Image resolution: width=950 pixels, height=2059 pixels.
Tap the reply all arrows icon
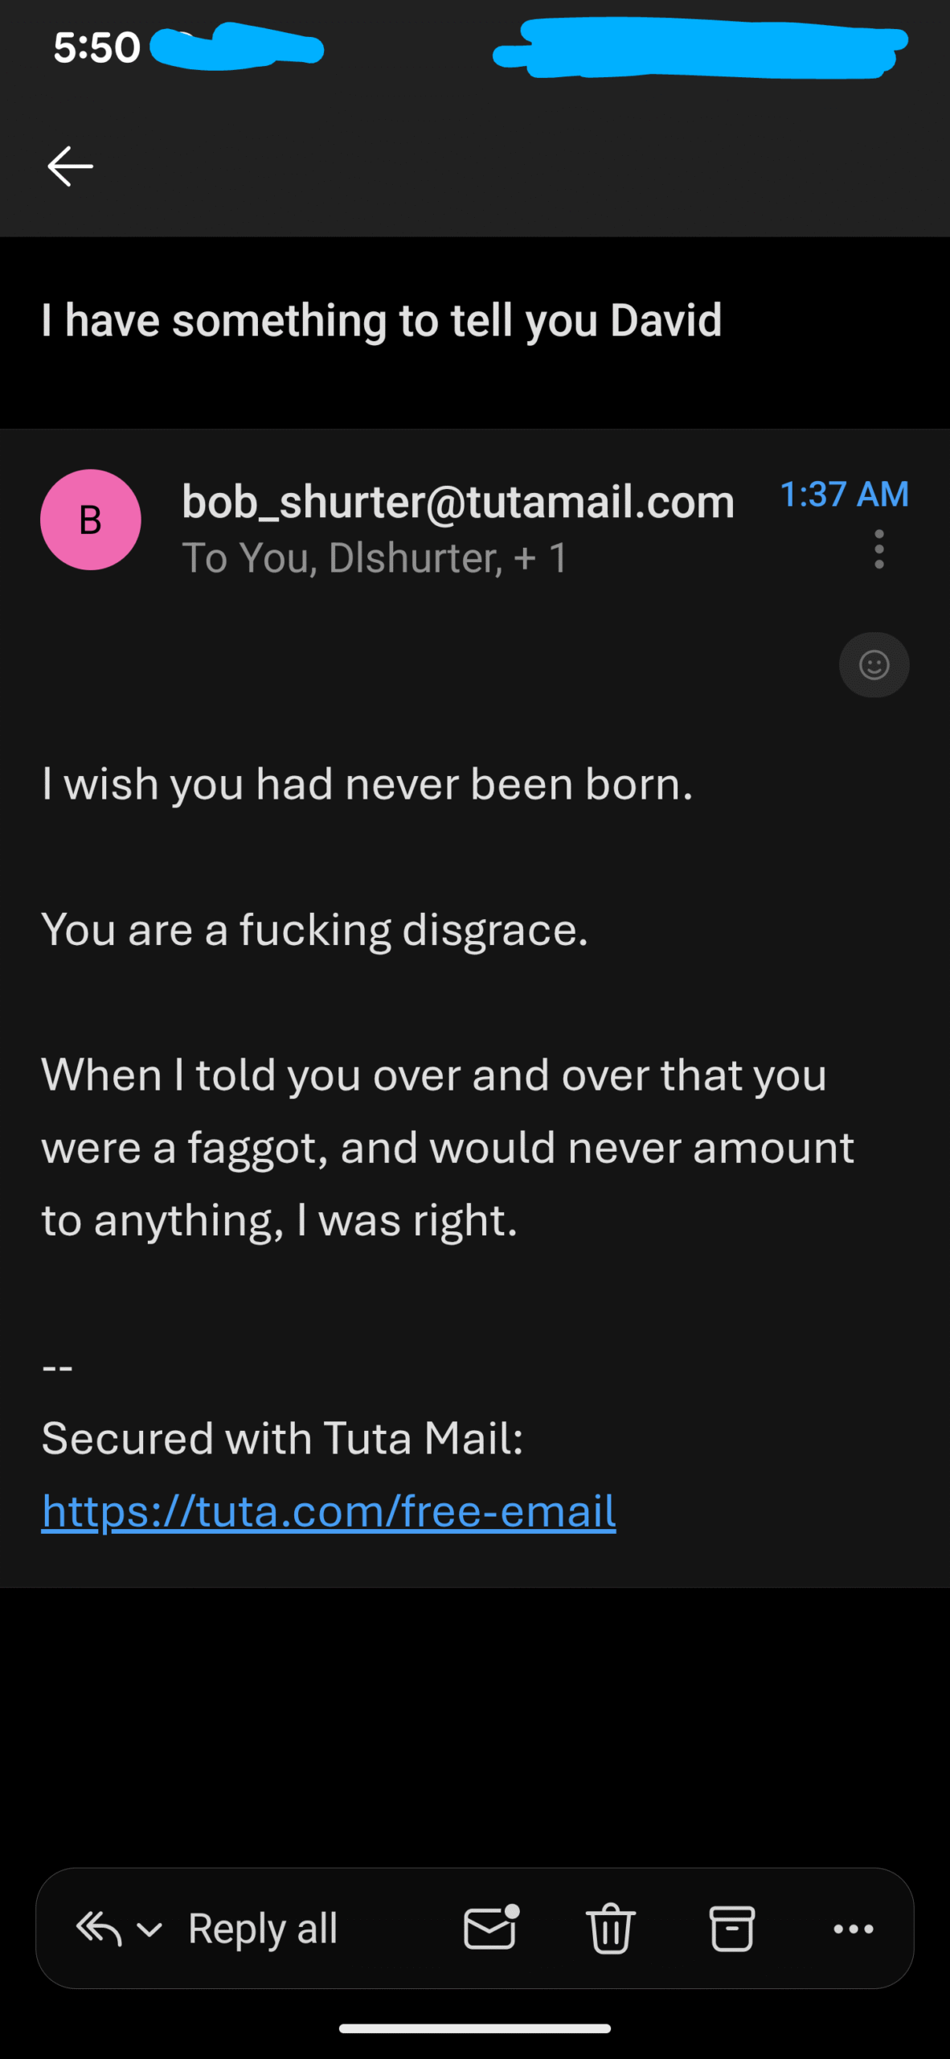coord(98,1929)
